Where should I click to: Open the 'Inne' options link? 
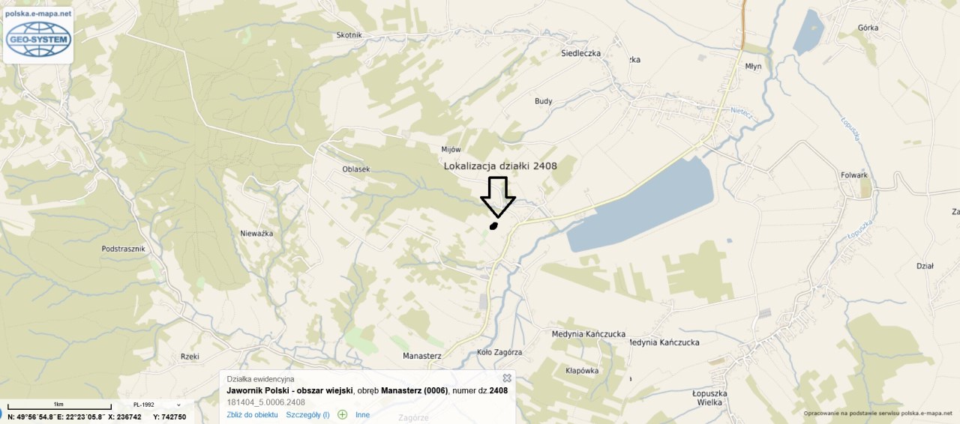coord(362,414)
